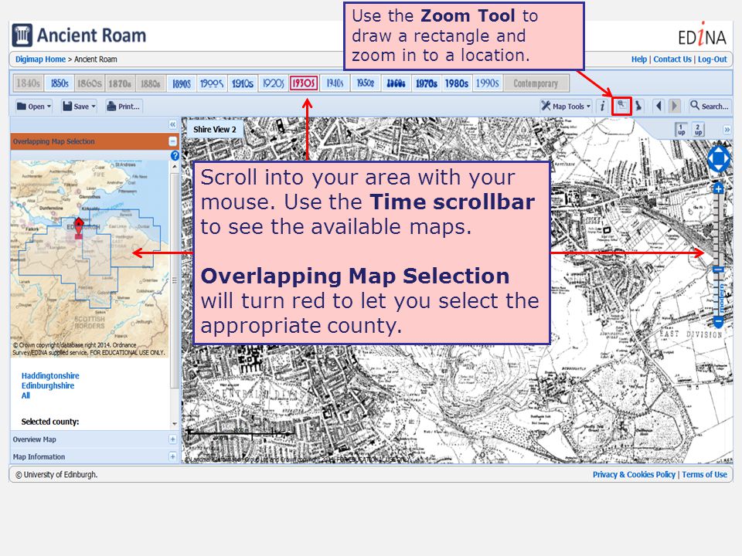Open the Map Tools dropdown
Viewport: 742px width, 556px height.
click(566, 106)
